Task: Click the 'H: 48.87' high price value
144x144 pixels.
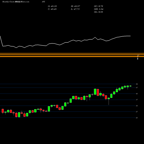Action: point(75,6)
